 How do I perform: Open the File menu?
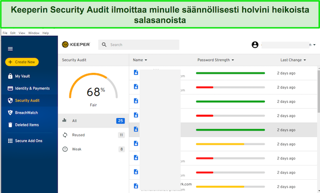[x=5, y=33]
